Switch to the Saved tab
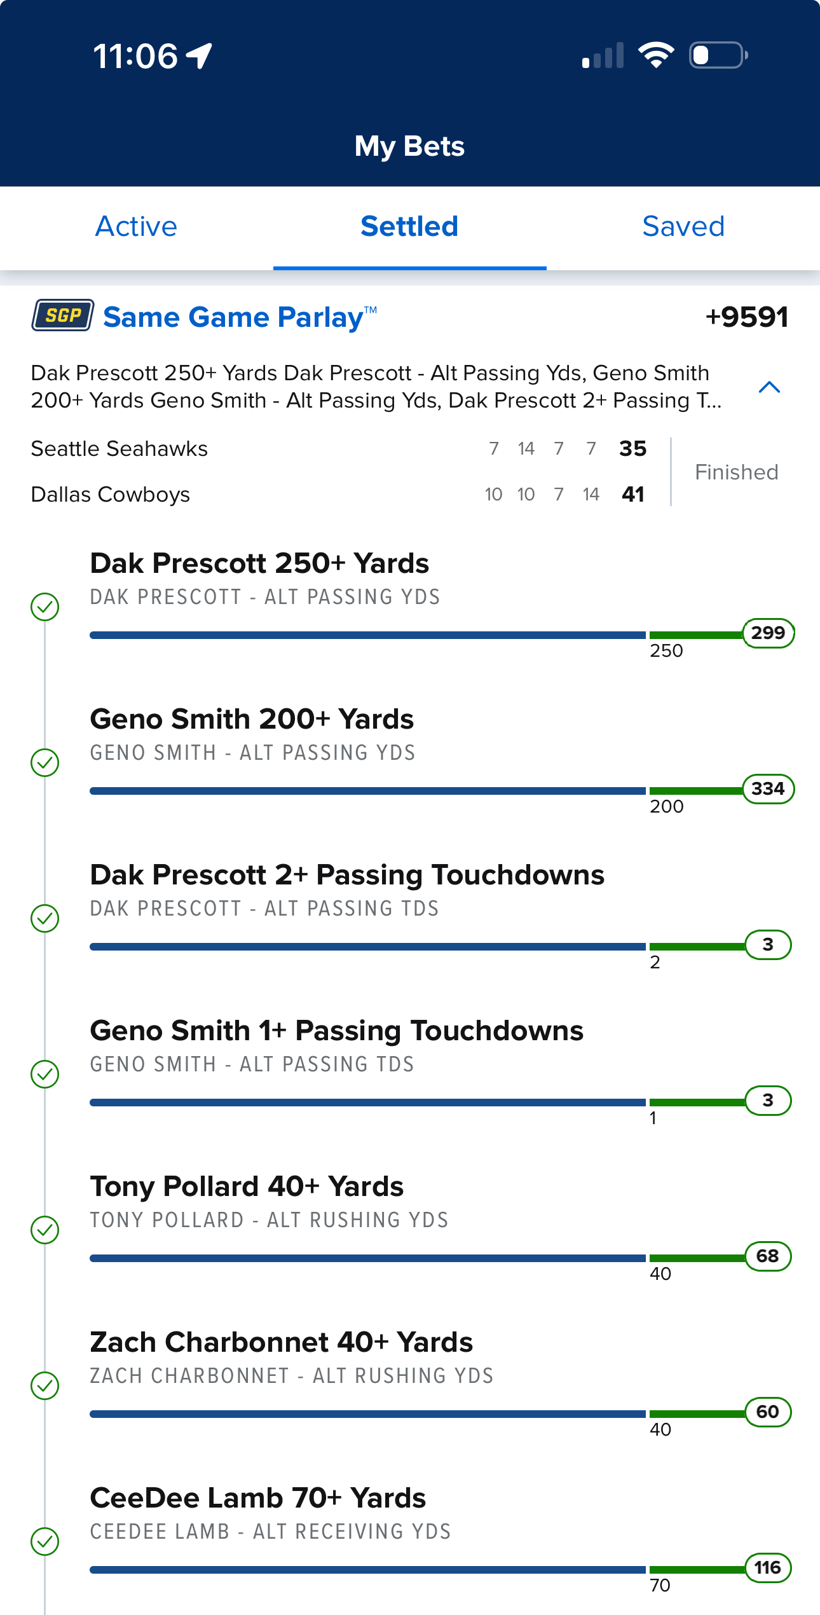 (x=683, y=227)
